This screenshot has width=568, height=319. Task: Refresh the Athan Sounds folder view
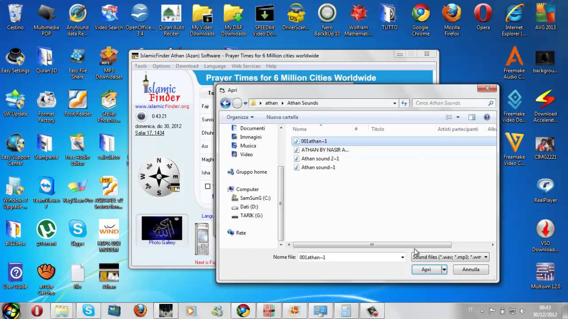tap(404, 103)
